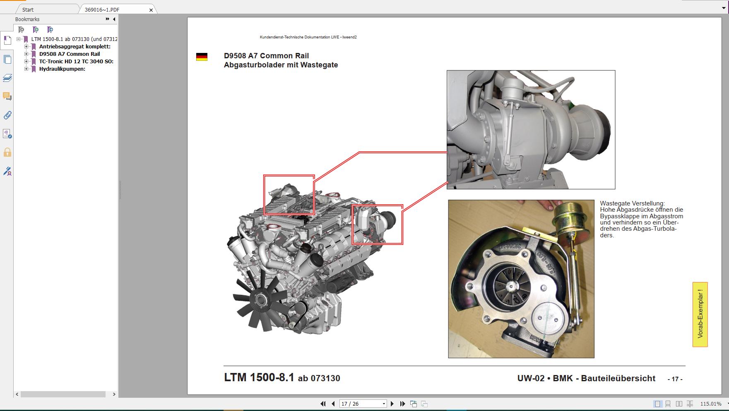This screenshot has width=729, height=411.
Task: Expand the D9508 A7 Common Rail bookmark
Action: 26,54
